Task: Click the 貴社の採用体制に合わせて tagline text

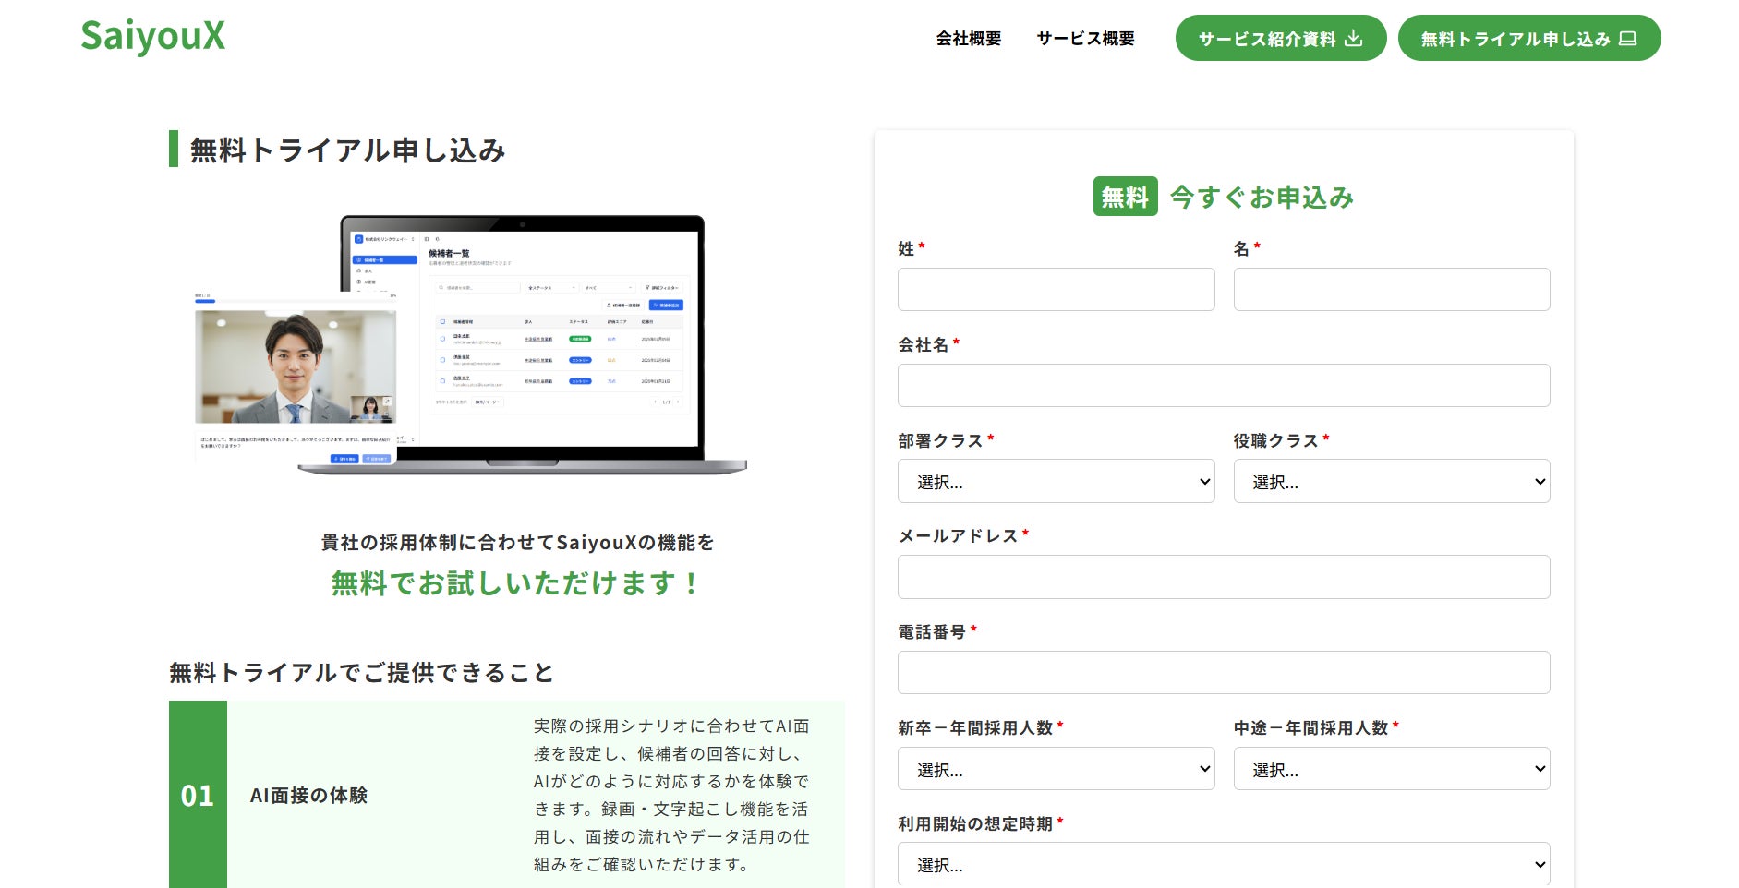Action: [517, 543]
